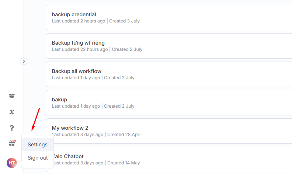Click the HT user avatar
The image size is (292, 174).
point(12,163)
